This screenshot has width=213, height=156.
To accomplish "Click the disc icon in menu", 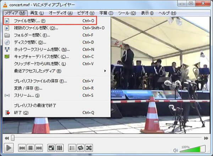I will tap(7, 42).
